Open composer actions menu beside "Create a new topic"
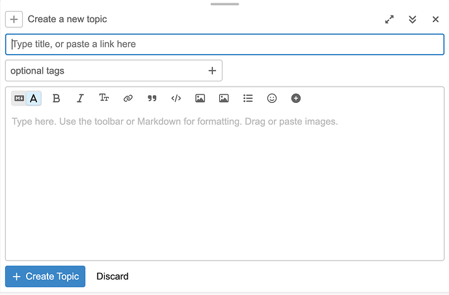449x295 pixels. pyautogui.click(x=14, y=20)
